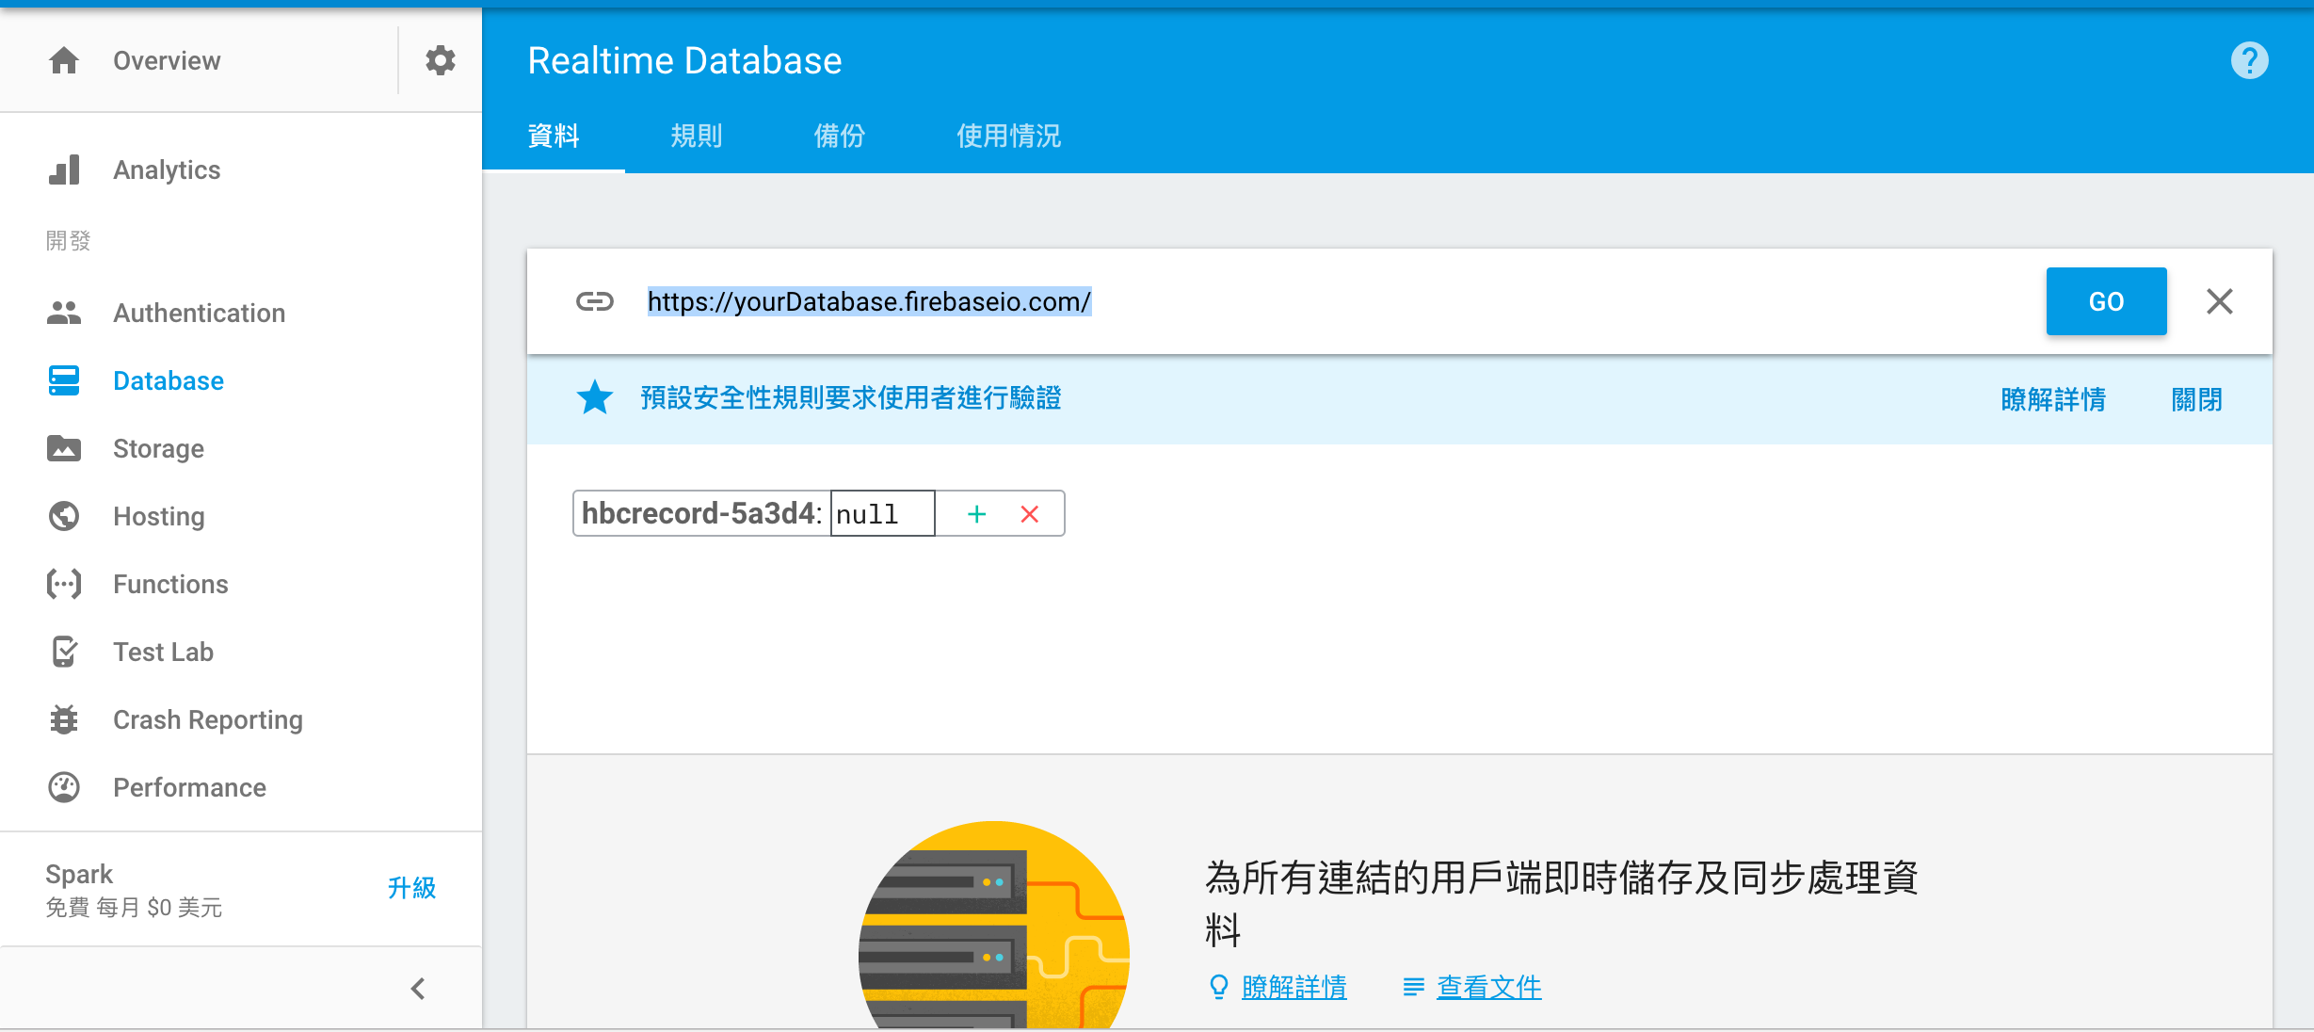Click the 升級 upgrade link
2314x1032 pixels.
tap(411, 888)
